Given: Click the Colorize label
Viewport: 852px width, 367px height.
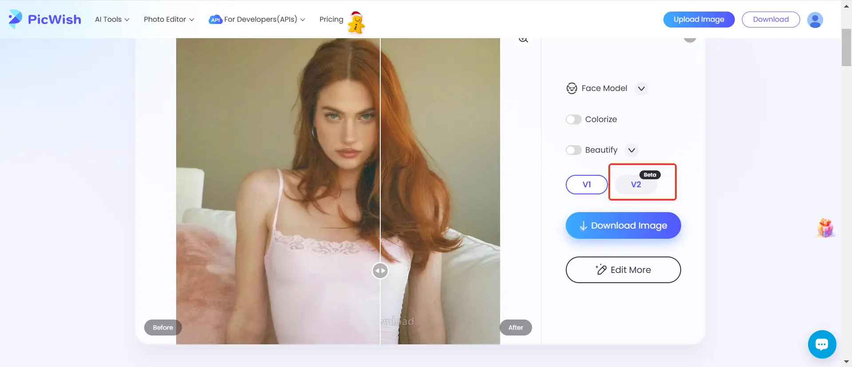Looking at the screenshot, I should (601, 119).
